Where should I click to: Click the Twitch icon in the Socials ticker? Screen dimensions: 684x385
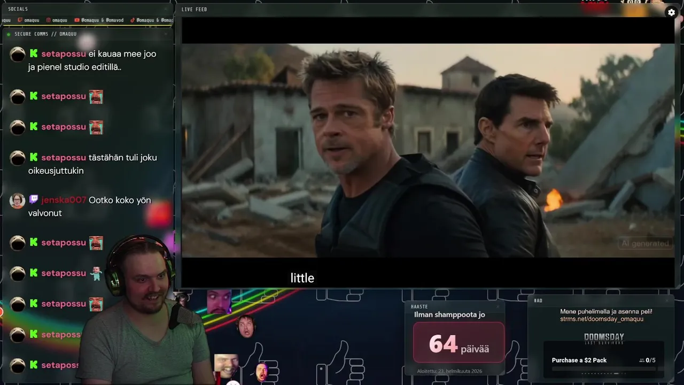coord(20,20)
